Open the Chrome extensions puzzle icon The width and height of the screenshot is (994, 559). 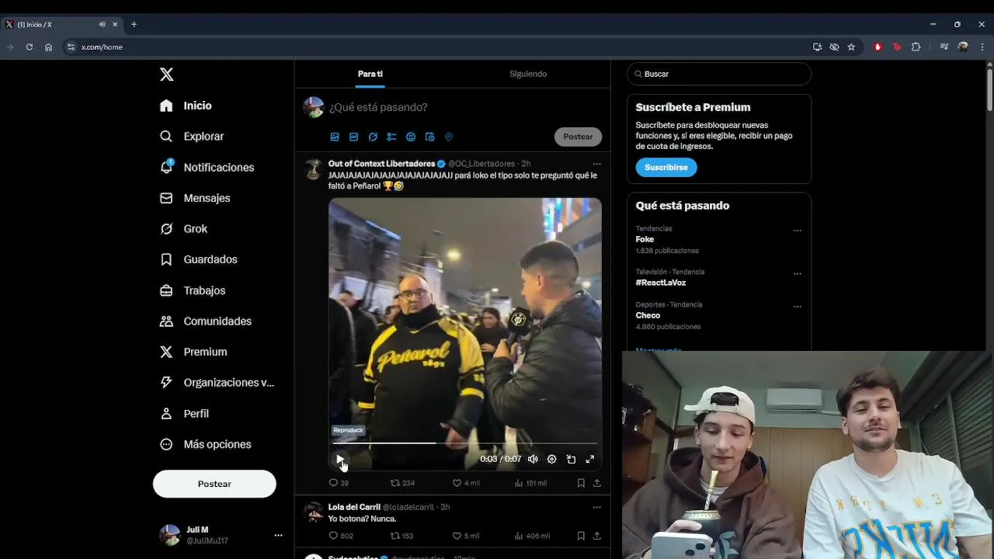coord(916,47)
